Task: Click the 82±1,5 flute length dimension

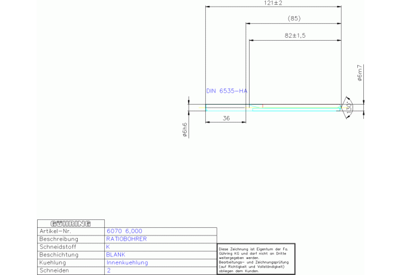Action: (295, 36)
